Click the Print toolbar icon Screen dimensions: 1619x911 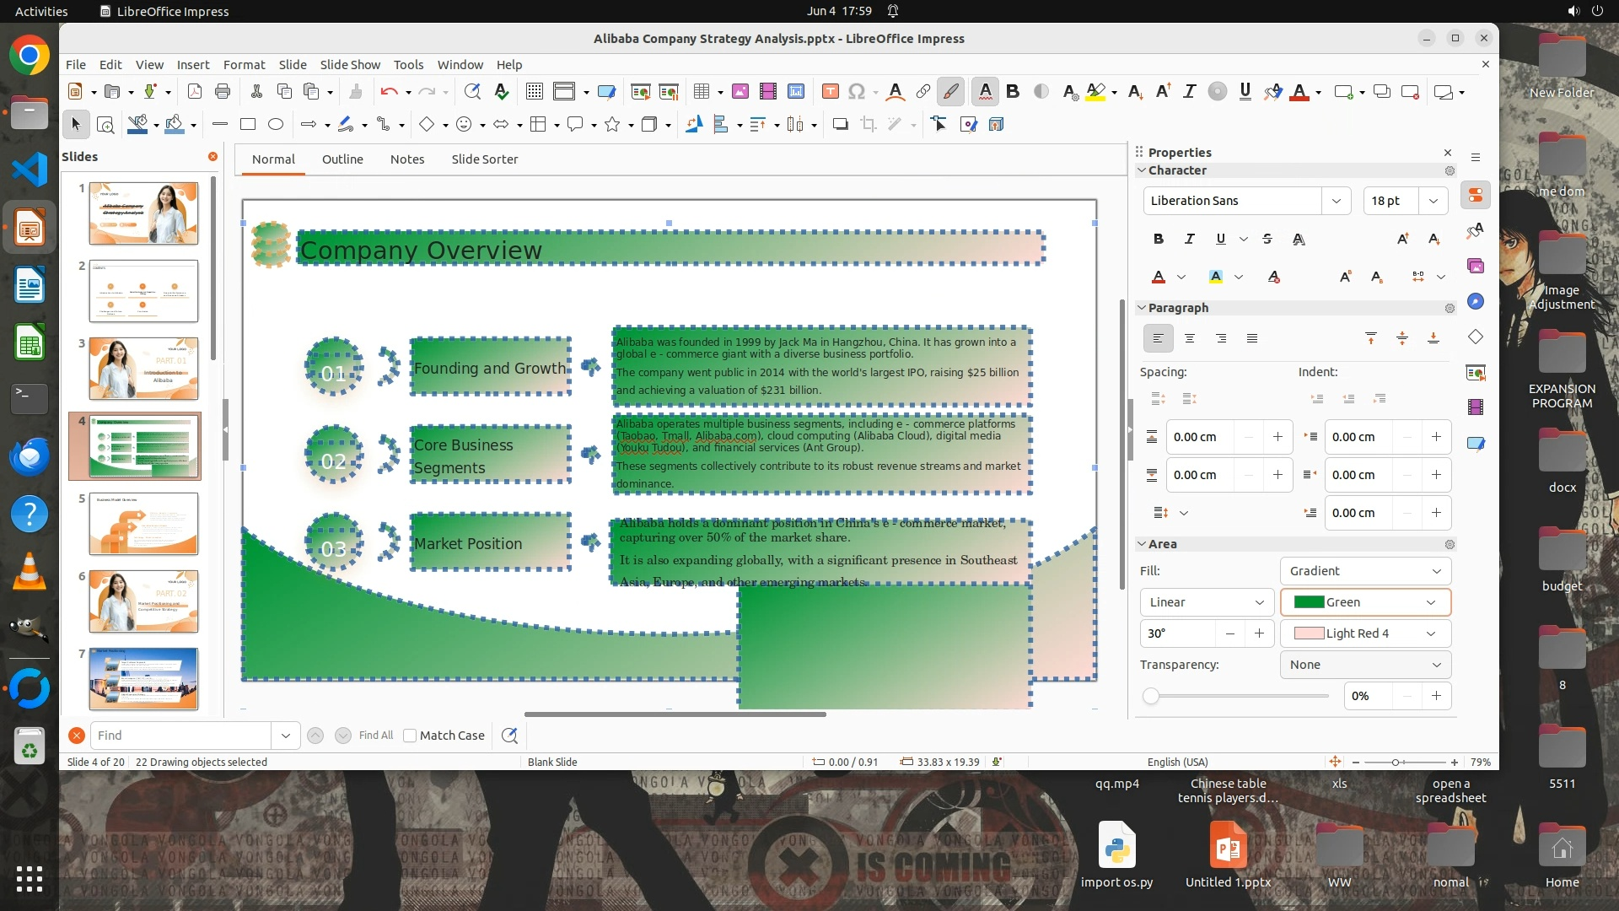(x=223, y=92)
